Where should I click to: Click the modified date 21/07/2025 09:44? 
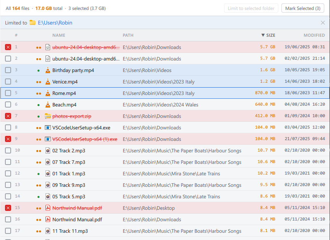(305, 139)
